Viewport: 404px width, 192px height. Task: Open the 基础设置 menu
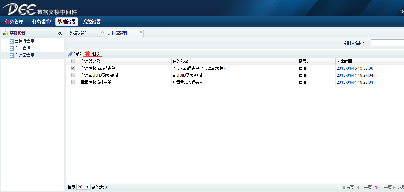pos(66,22)
